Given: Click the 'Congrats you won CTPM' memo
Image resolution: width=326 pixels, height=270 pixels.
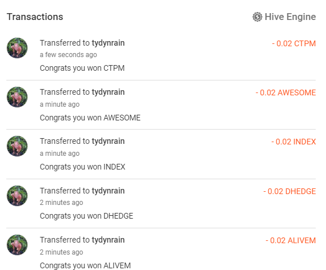Looking at the screenshot, I should point(82,68).
